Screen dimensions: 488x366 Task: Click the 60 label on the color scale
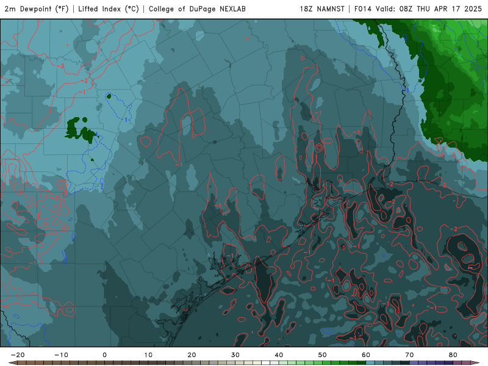tap(366, 355)
